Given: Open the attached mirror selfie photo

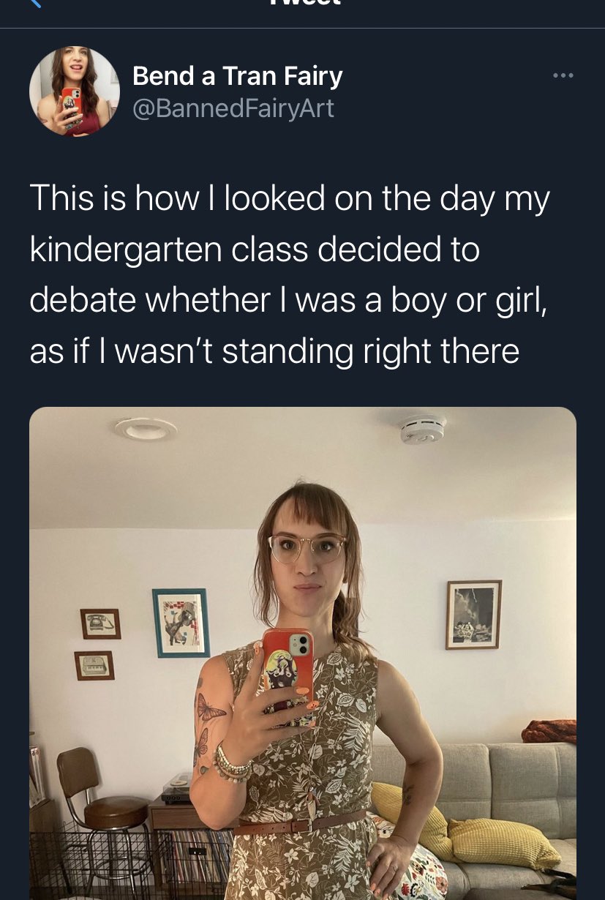Looking at the screenshot, I should [x=303, y=653].
